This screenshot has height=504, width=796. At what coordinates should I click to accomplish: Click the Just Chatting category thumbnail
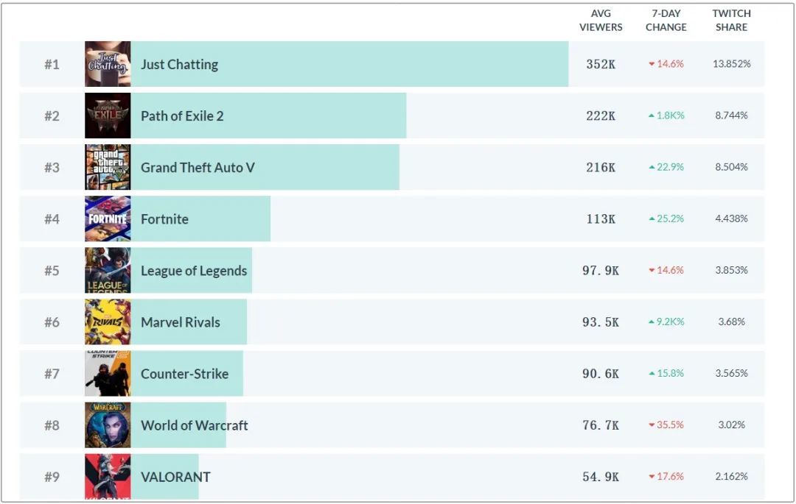[108, 64]
